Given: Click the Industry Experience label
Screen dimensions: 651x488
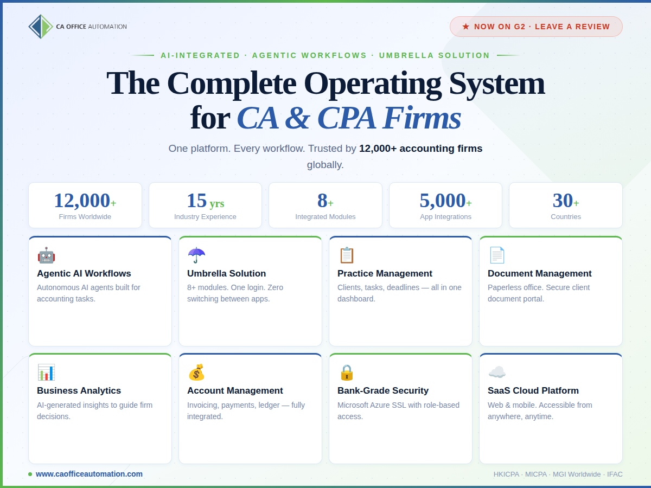Looking at the screenshot, I should 205,217.
